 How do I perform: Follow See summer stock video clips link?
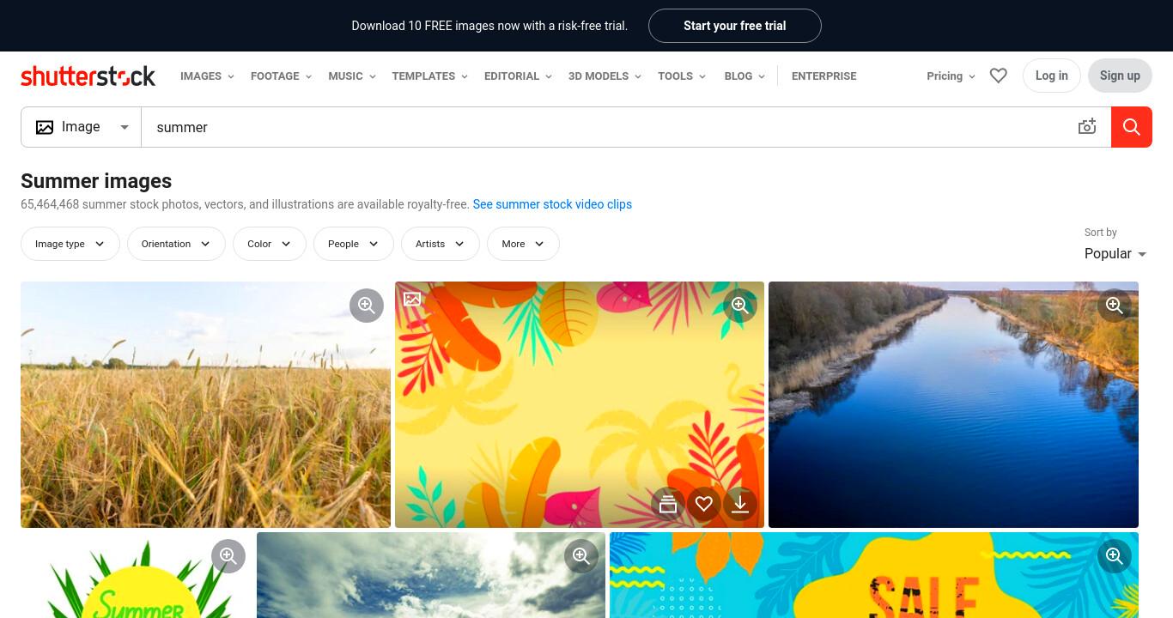[x=552, y=204]
